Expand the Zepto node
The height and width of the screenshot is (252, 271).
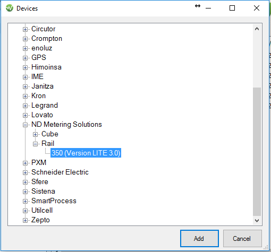25,220
